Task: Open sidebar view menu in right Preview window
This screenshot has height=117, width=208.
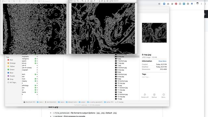Action: coord(72,1)
